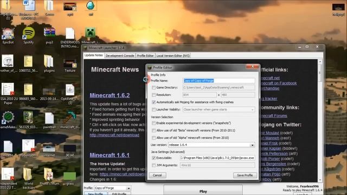This screenshot has width=347, height=195.
Task: Open the Use version release 1.6.4 dropdown
Action: 211,145
